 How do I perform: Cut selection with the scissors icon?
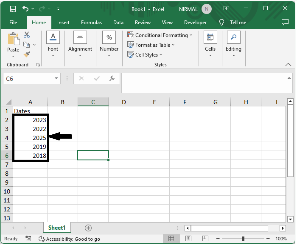tap(27, 35)
